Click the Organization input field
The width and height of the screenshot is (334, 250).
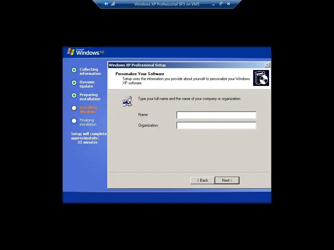tap(216, 125)
